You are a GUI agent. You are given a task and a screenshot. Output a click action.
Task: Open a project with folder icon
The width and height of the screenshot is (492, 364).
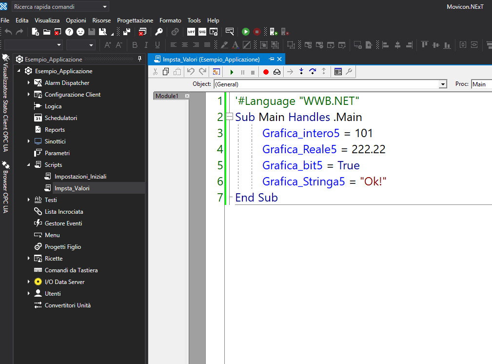pyautogui.click(x=47, y=32)
